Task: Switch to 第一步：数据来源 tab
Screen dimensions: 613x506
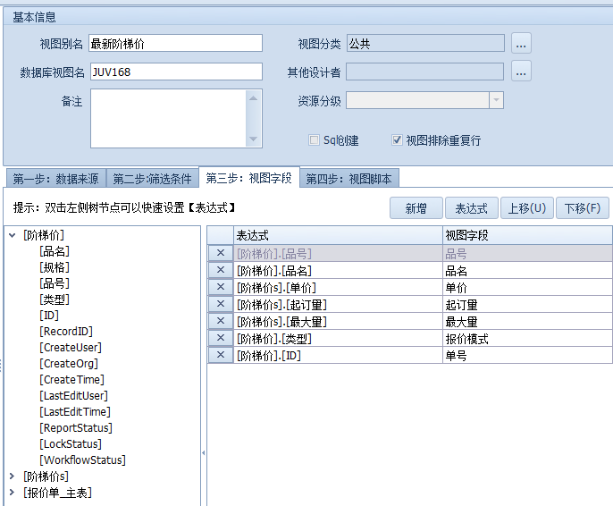Action: pos(55,179)
